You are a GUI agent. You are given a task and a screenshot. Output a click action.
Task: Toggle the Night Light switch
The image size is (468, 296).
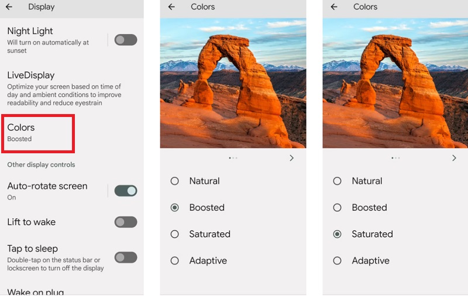coord(126,40)
